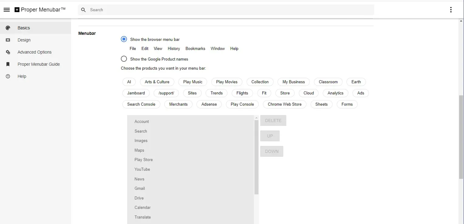
Task: Select Gmail in the product list
Action: [x=191, y=188]
